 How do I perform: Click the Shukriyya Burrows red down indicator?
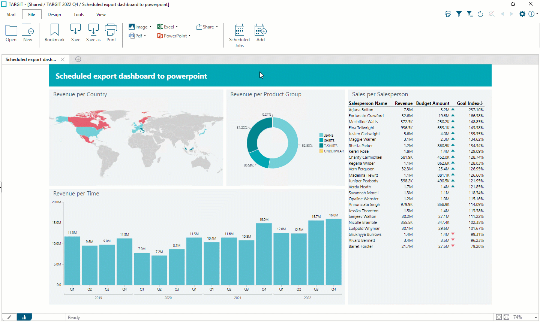click(x=453, y=234)
